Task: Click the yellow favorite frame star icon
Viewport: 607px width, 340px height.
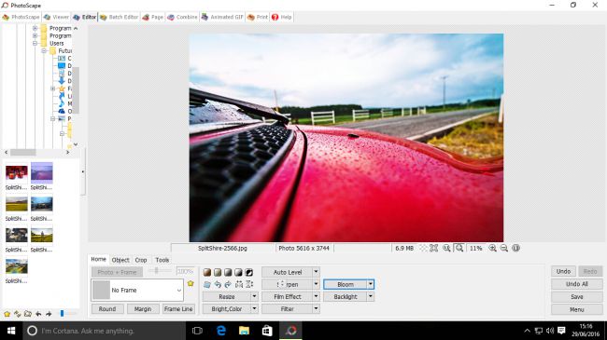Action: point(191,283)
